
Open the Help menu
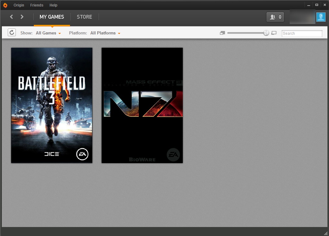53,5
